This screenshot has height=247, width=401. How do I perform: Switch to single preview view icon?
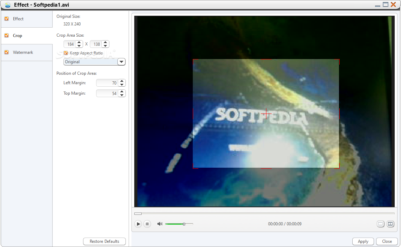tap(381, 224)
